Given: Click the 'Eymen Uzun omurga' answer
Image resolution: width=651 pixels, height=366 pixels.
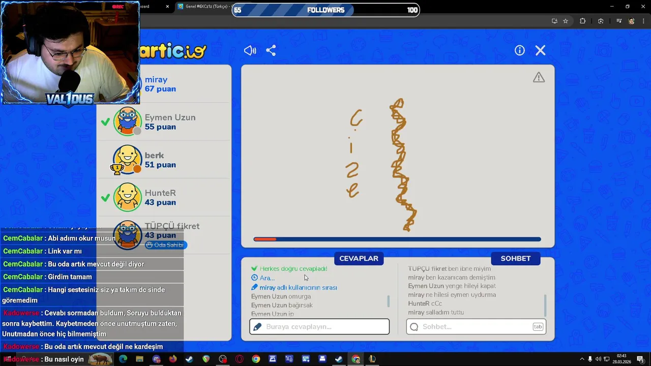Looking at the screenshot, I should click(x=281, y=297).
